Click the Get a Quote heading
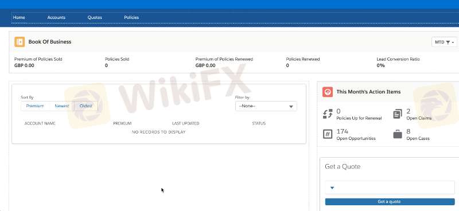The image size is (459, 211). point(343,167)
